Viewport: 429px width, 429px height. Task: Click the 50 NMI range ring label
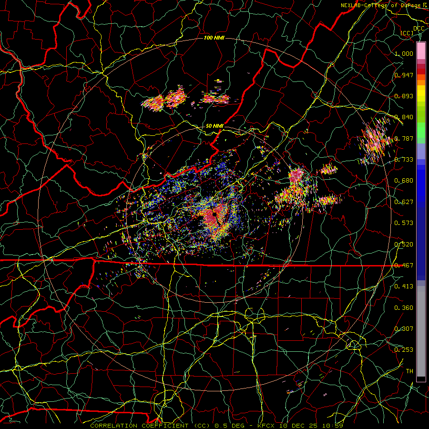(214, 126)
